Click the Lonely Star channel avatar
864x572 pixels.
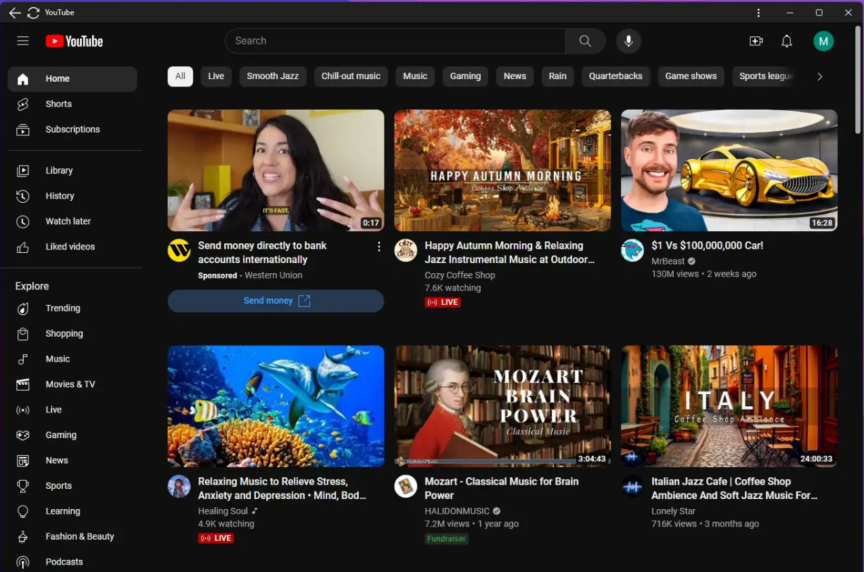click(x=632, y=486)
